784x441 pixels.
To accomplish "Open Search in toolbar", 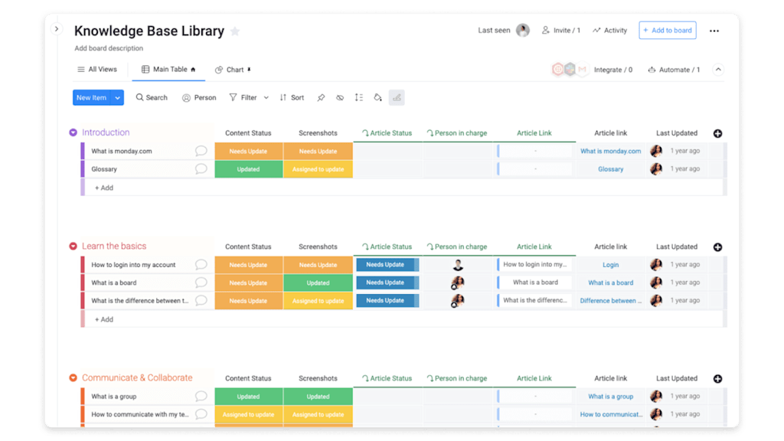I will 152,97.
